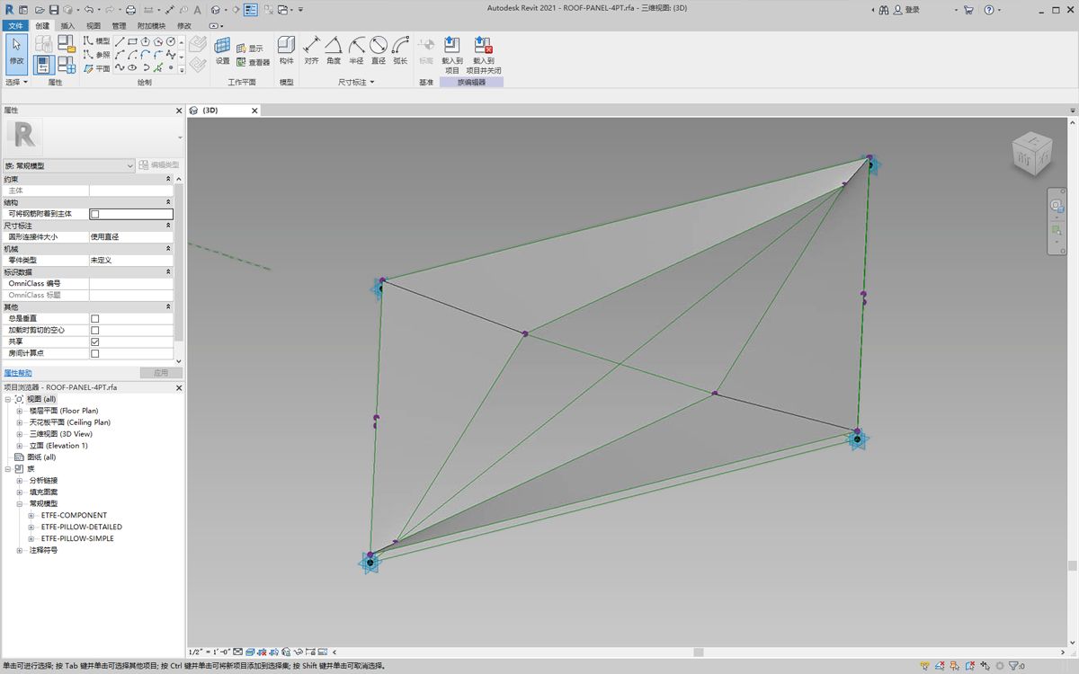Screen dimensions: 1079x674
Task: Click the print icon in quick access toolbar
Action: pyautogui.click(x=131, y=10)
